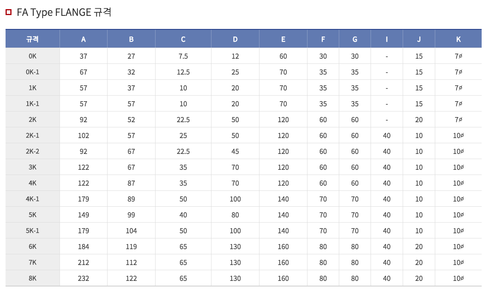The height and width of the screenshot is (294, 488).
Task: Click the 0K row label
Action: (x=33, y=56)
